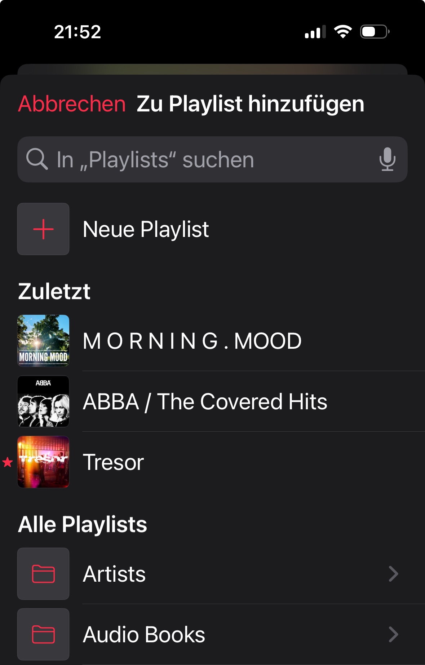
Task: Expand the Artists folder chevron
Action: (393, 574)
